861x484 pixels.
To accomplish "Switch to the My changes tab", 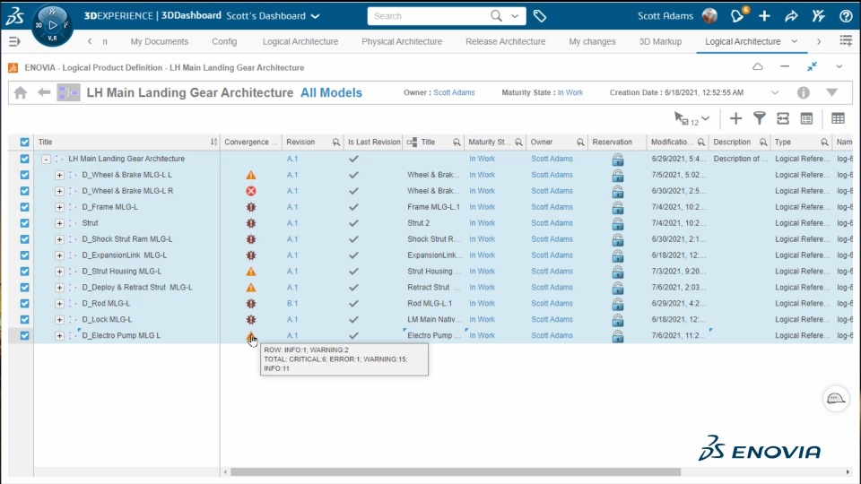I will pos(592,42).
